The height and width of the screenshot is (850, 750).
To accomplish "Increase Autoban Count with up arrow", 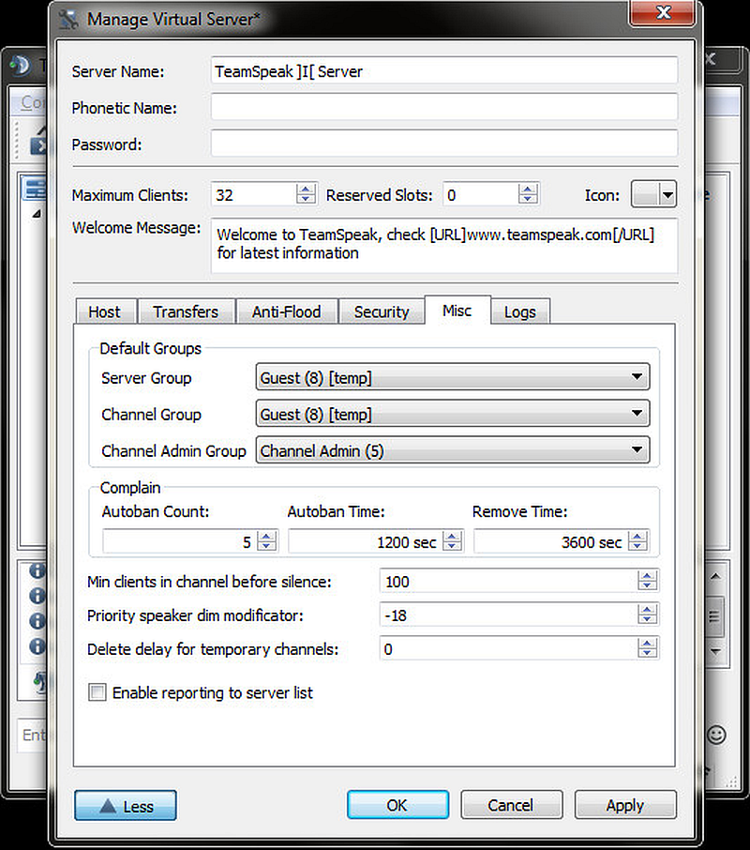I will [266, 536].
